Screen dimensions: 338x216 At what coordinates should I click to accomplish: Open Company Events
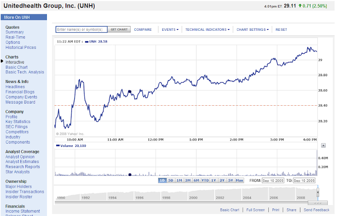[x=22, y=97]
